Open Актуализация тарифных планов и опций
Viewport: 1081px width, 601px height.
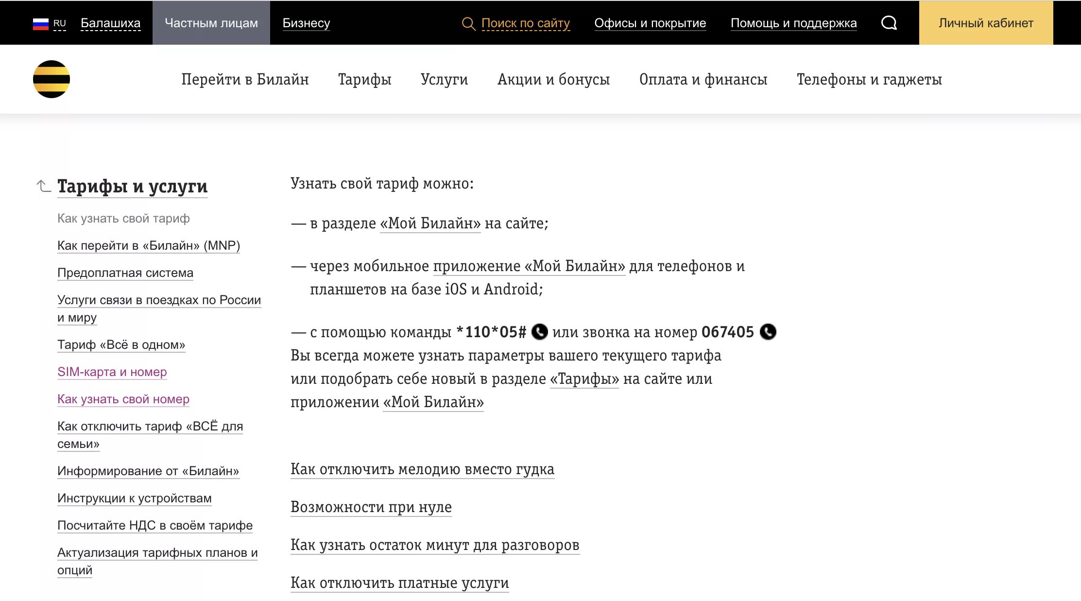coord(157,561)
